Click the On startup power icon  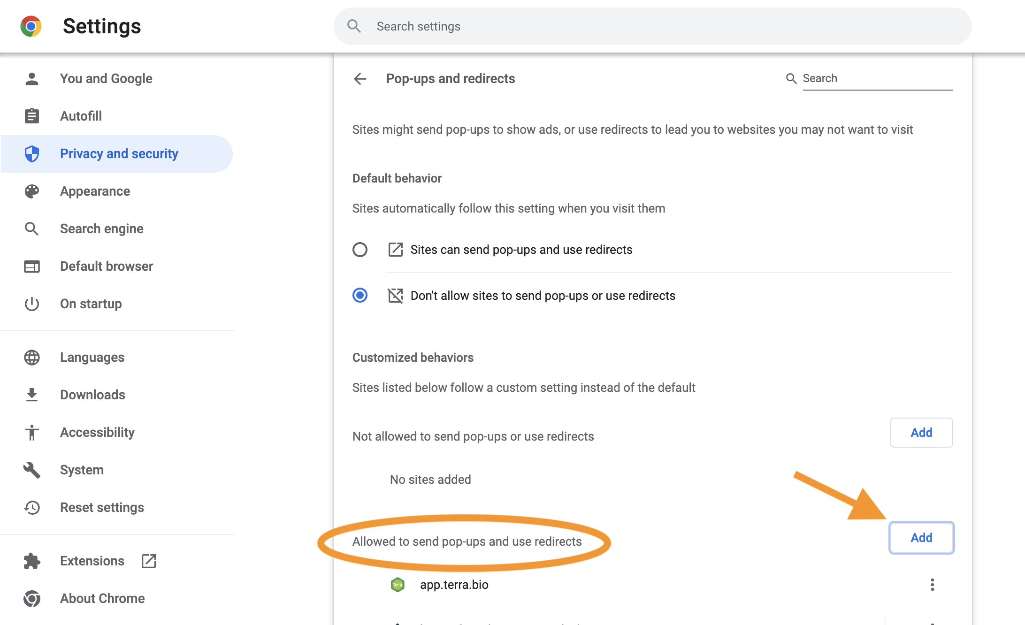[32, 304]
